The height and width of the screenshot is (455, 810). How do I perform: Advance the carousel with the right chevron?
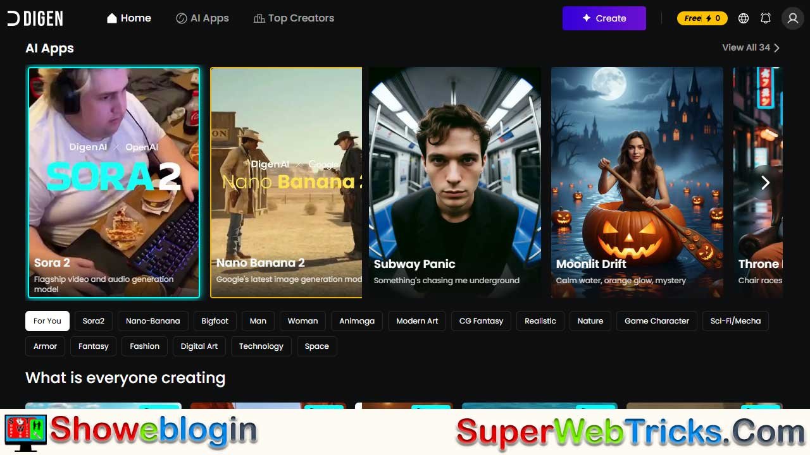point(765,183)
